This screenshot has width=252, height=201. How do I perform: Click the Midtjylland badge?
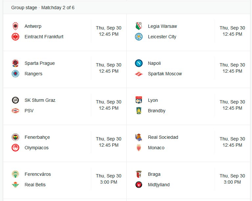tap(139, 185)
